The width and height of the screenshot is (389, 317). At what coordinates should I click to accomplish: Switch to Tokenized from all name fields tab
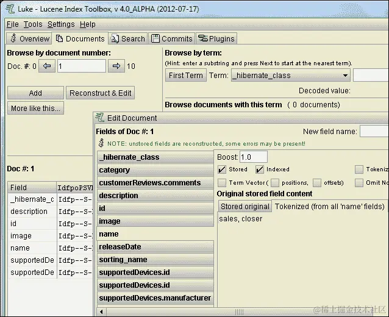click(329, 207)
